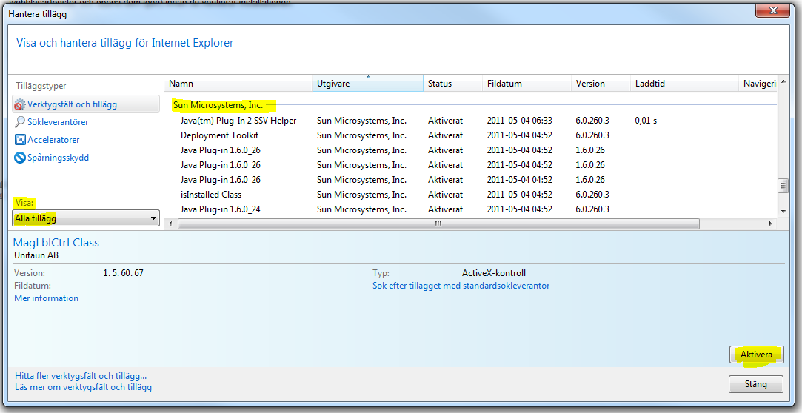Open the Verktygsfält och tillägg category

pyautogui.click(x=85, y=104)
